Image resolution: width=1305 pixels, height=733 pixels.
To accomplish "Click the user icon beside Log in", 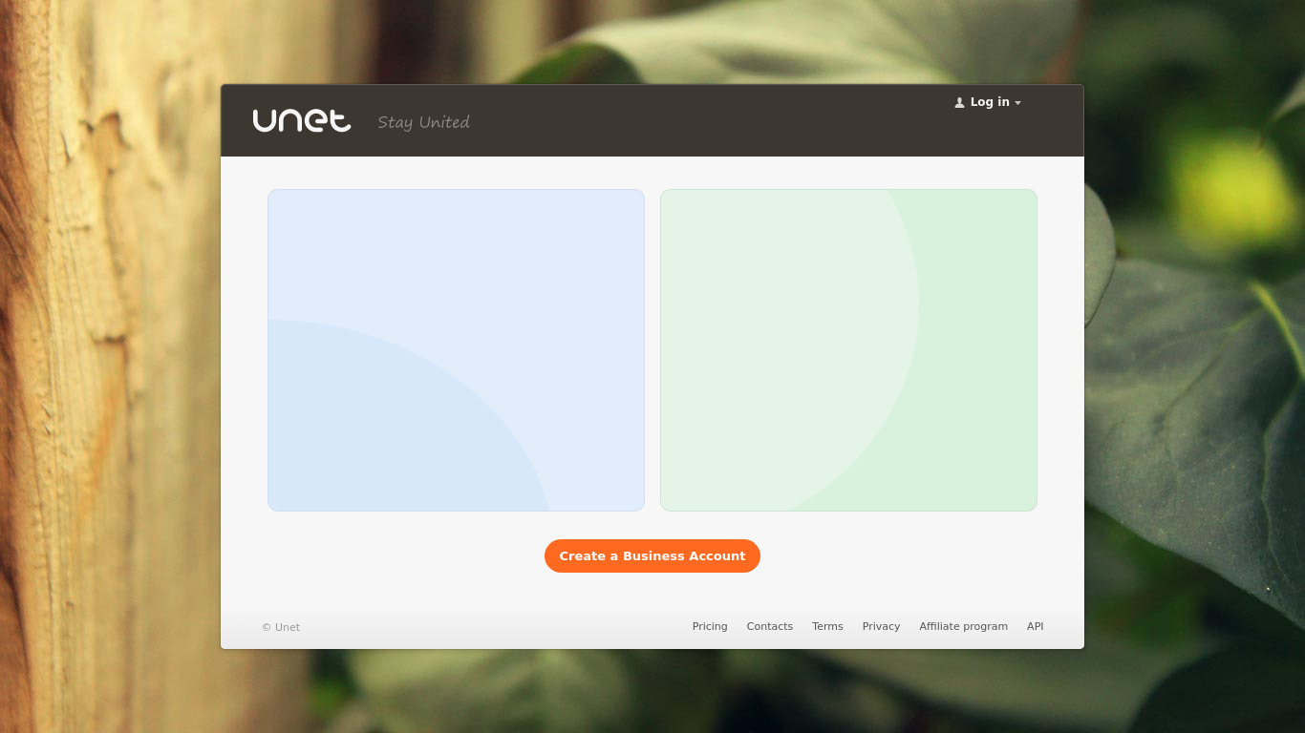I will [959, 103].
